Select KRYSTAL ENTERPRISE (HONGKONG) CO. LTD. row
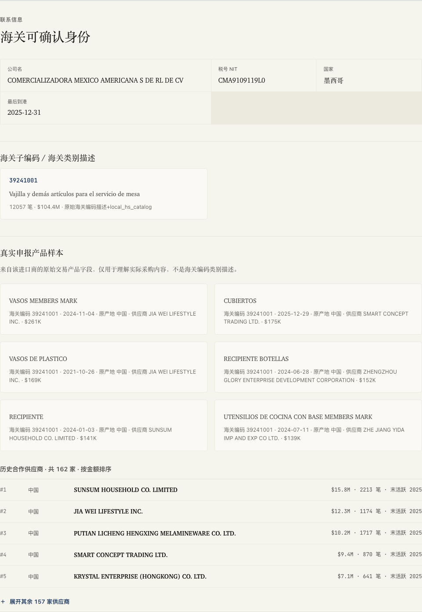Screen dimensions: 422x612 click(211, 576)
